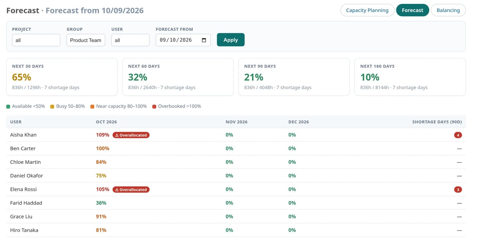The image size is (483, 244).
Task: Select the Next 30 Days card
Action: 62,77
